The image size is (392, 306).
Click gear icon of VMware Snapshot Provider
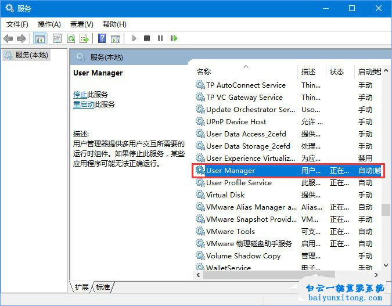pyautogui.click(x=200, y=219)
